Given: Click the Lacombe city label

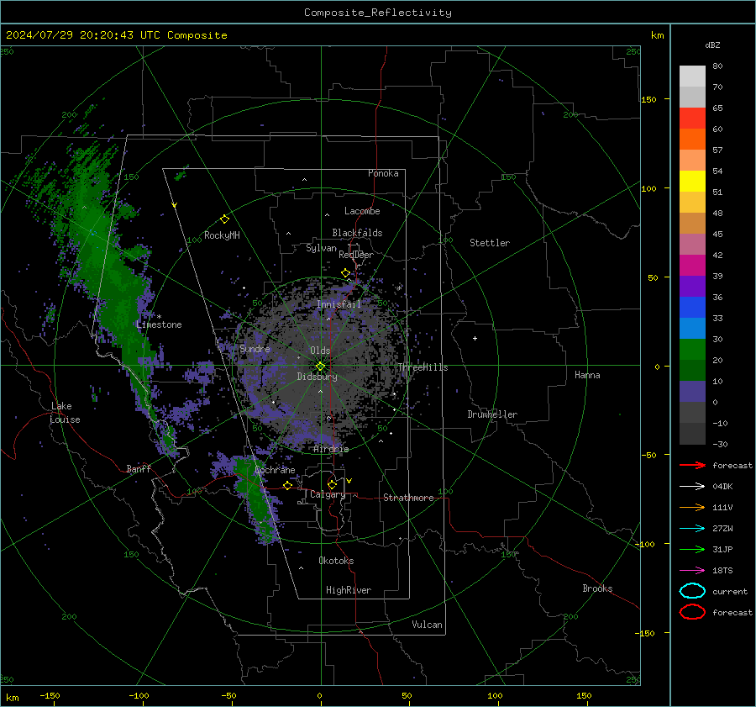Looking at the screenshot, I should point(362,211).
